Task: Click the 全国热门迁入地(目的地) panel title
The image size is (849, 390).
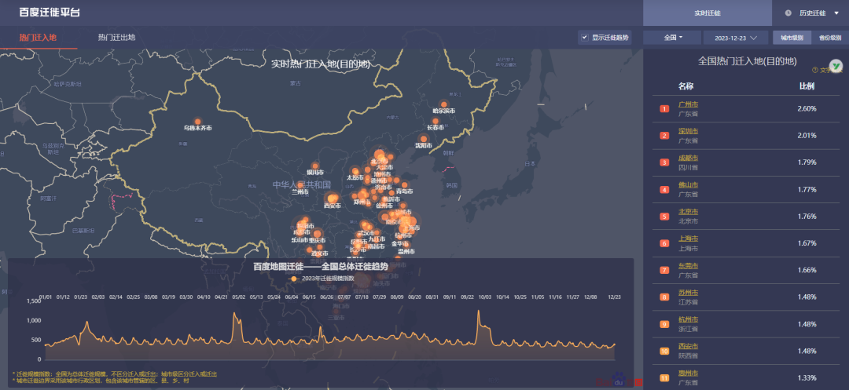Action: point(748,61)
